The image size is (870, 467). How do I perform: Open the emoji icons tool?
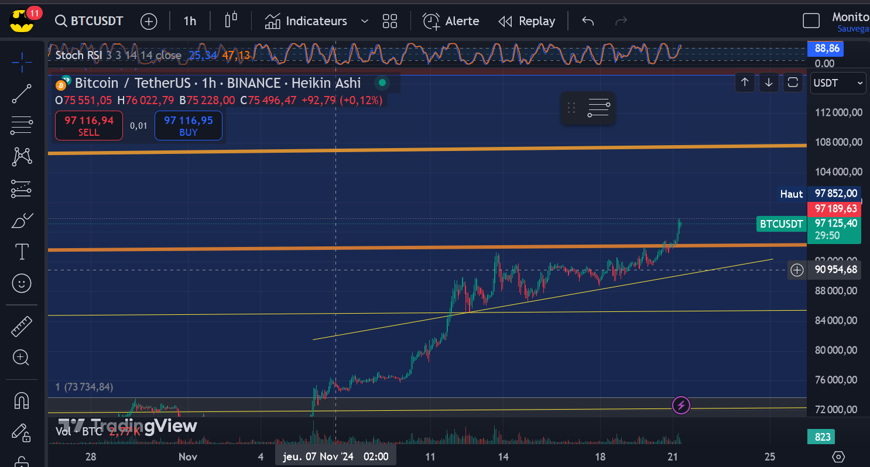click(x=22, y=284)
